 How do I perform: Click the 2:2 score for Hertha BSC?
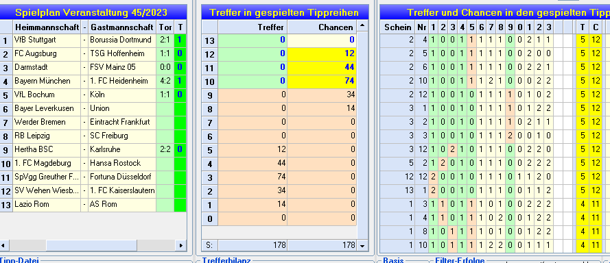click(165, 149)
